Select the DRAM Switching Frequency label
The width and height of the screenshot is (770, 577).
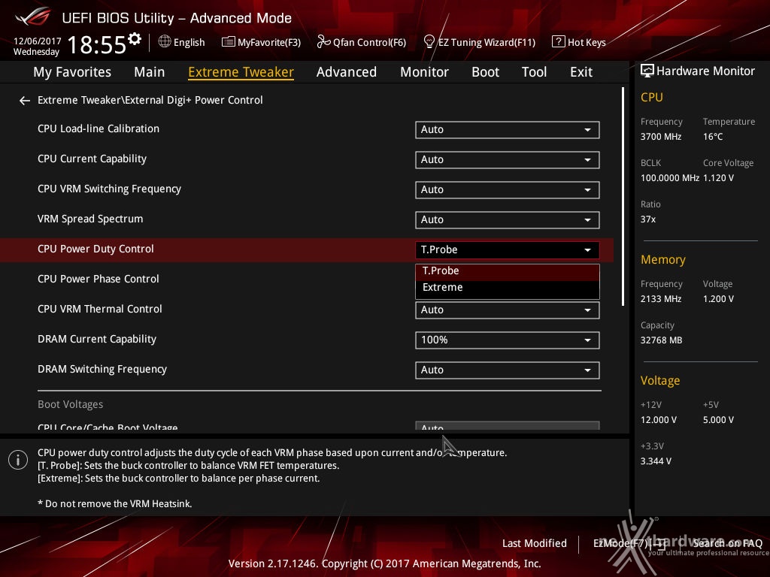[x=102, y=369]
